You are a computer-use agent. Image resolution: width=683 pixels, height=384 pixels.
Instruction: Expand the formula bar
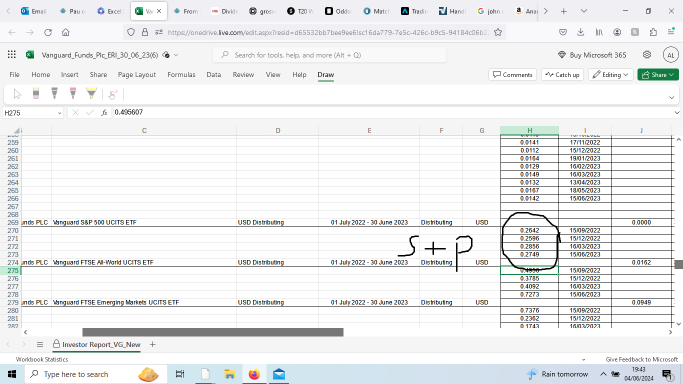pyautogui.click(x=677, y=113)
